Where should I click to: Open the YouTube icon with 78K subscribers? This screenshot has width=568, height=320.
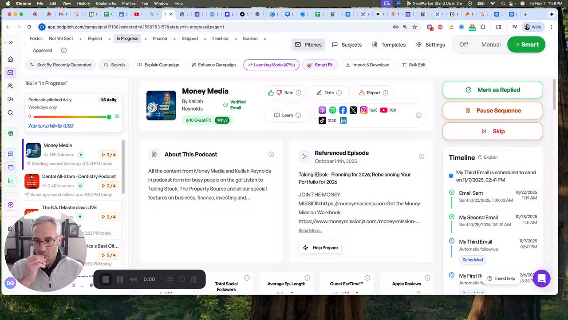point(384,110)
